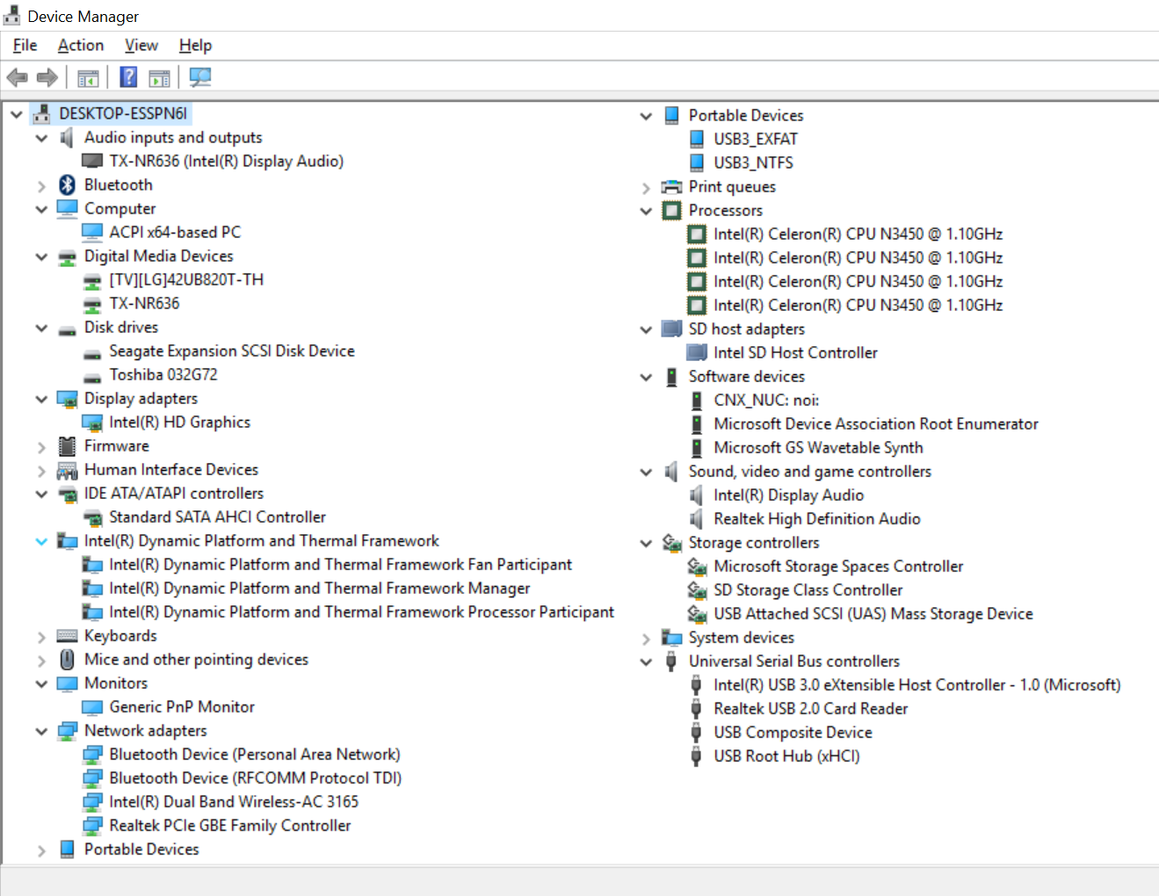The height and width of the screenshot is (896, 1159).
Task: Select TX-NR636 (Intel(R) Display Audio) device
Action: pyautogui.click(x=226, y=161)
